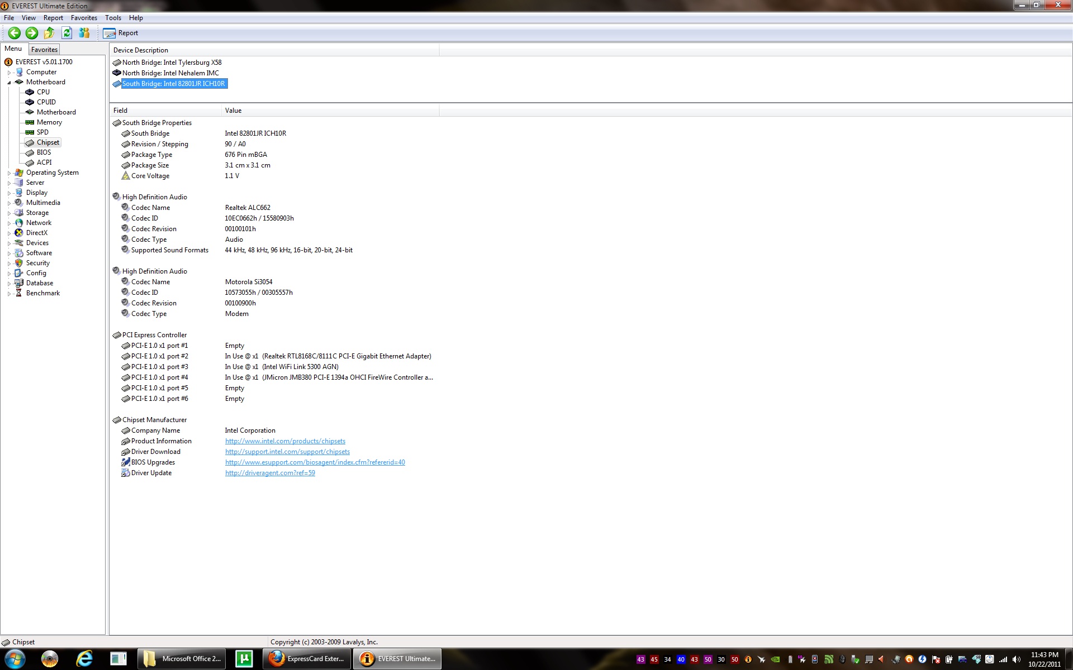
Task: Expand the Server tree node
Action: [x=9, y=183]
